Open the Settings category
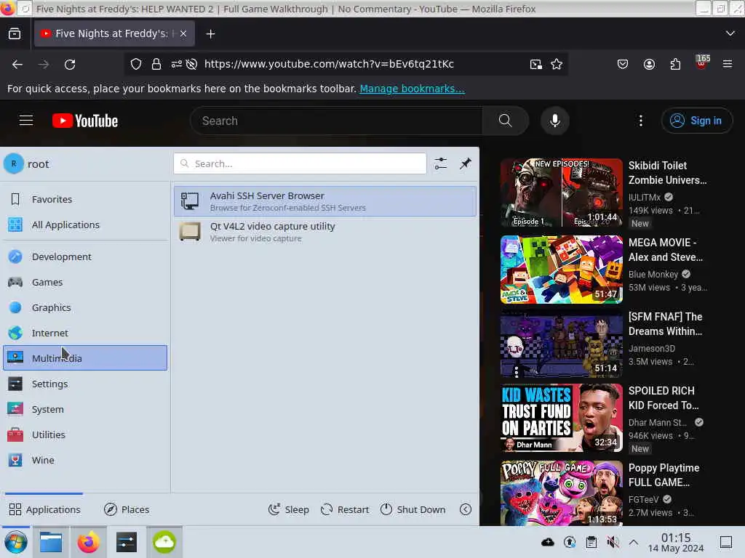745x558 pixels. (x=85, y=384)
